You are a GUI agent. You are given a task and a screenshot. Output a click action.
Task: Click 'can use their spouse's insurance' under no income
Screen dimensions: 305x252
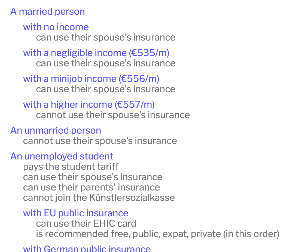[106, 37]
